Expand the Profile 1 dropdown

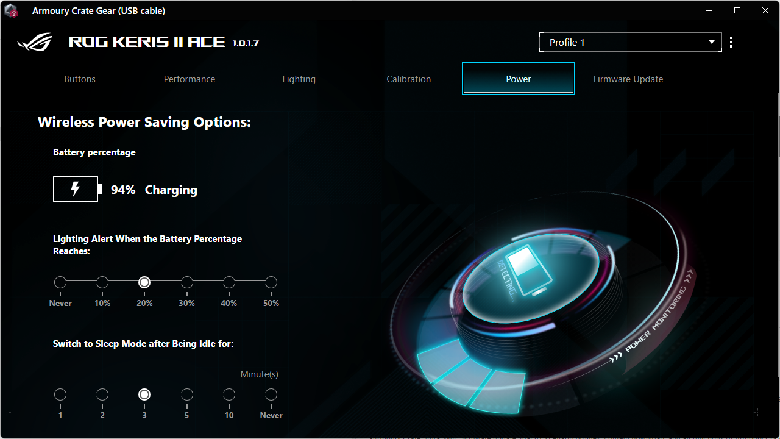pyautogui.click(x=631, y=42)
